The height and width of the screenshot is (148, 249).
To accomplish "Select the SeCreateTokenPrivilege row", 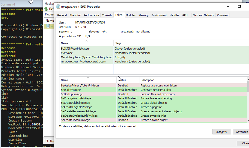I will point(154,120).
